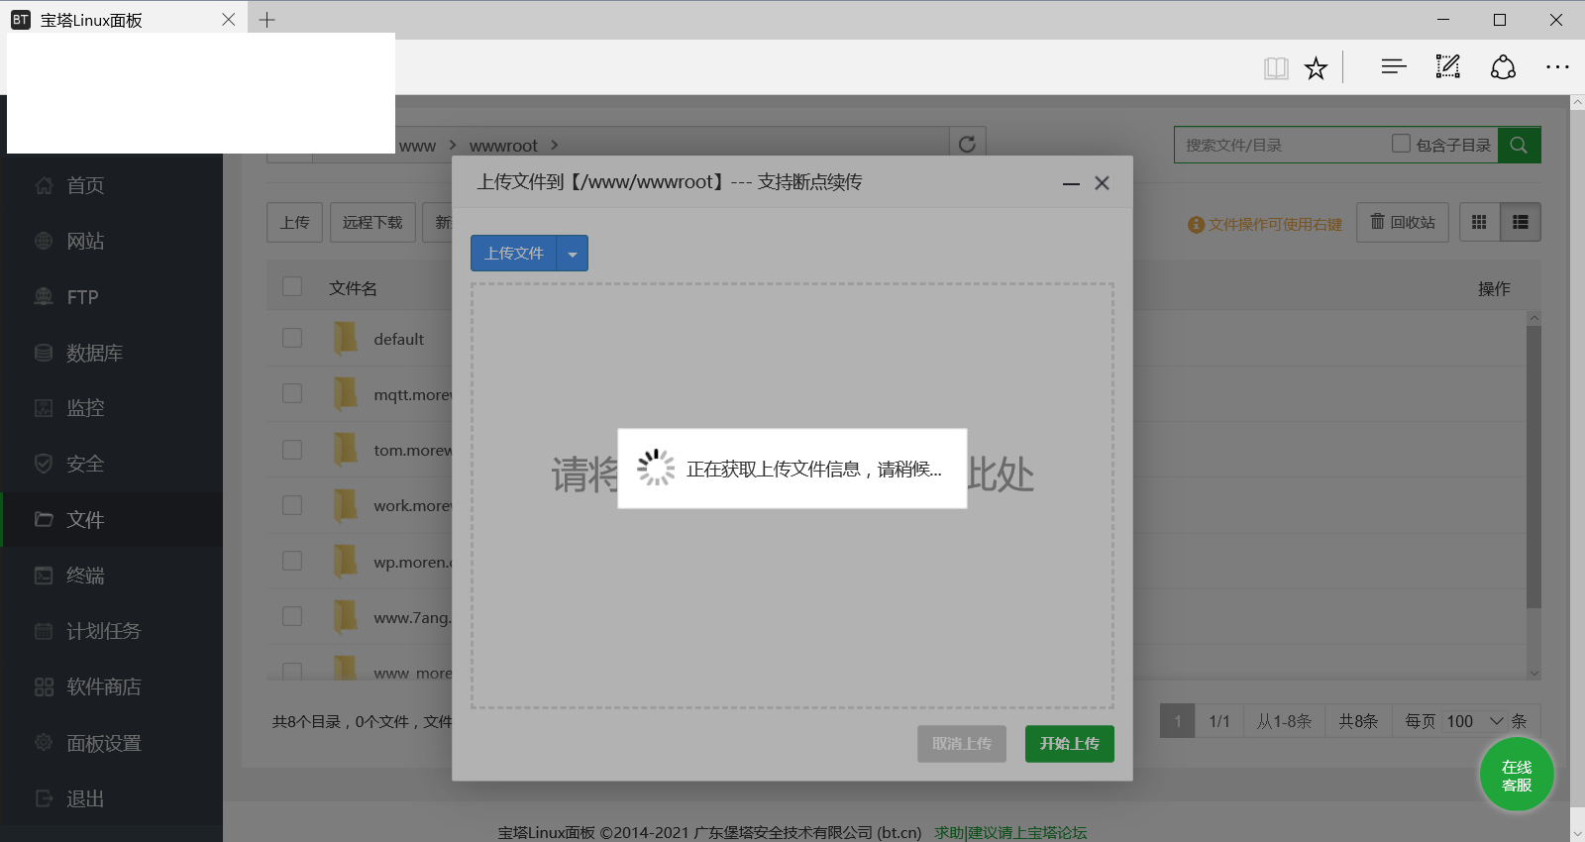Toggle the select-all checkbox beside 文件名

[x=292, y=286]
